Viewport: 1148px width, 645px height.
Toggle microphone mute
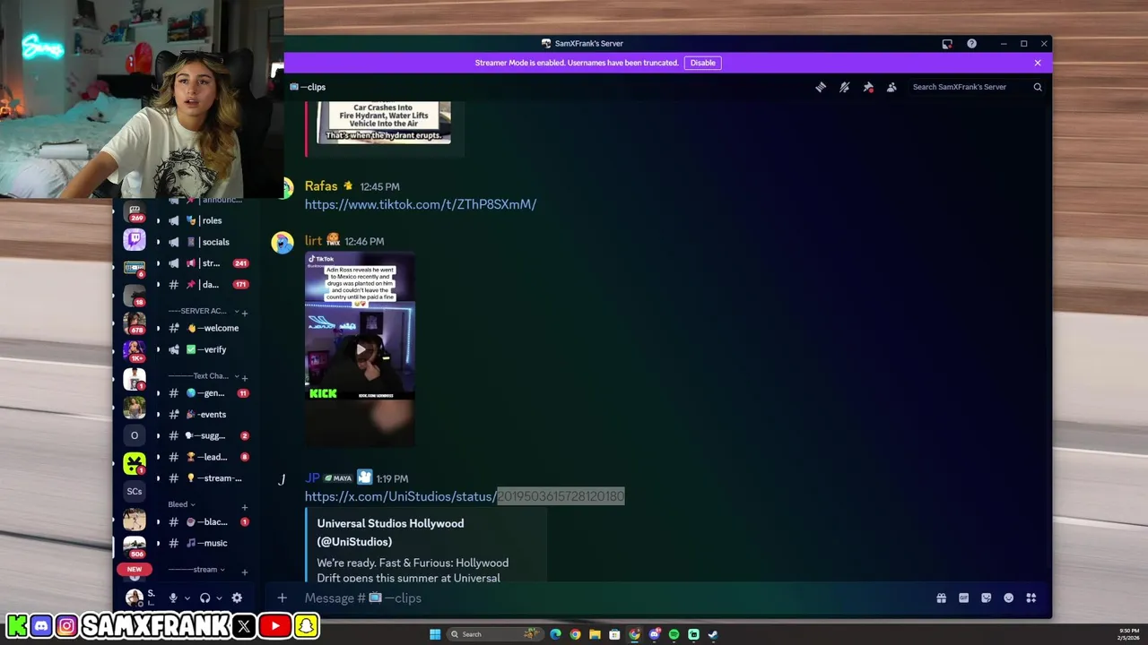pyautogui.click(x=173, y=598)
